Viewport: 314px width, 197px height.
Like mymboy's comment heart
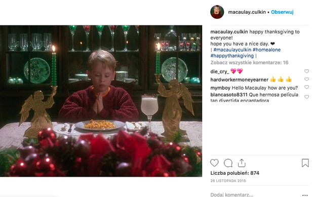306,87
